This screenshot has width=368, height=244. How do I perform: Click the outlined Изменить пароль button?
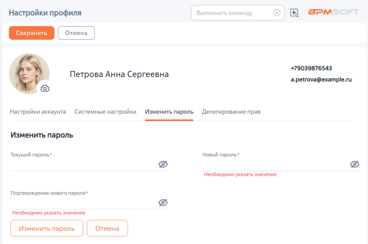click(x=47, y=228)
